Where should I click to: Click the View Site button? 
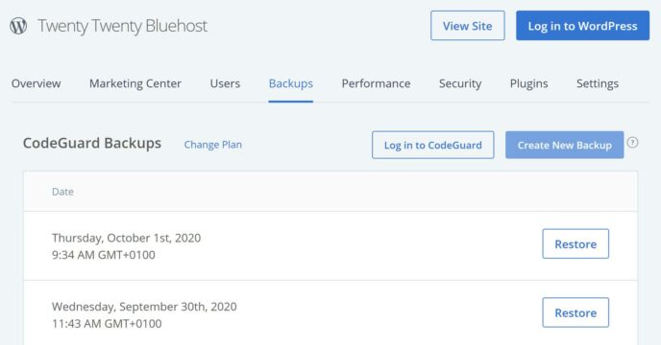coord(468,26)
